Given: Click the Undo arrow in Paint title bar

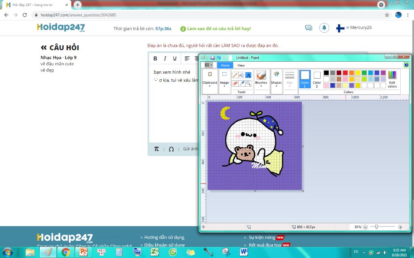Looking at the screenshot, I should tap(219, 58).
